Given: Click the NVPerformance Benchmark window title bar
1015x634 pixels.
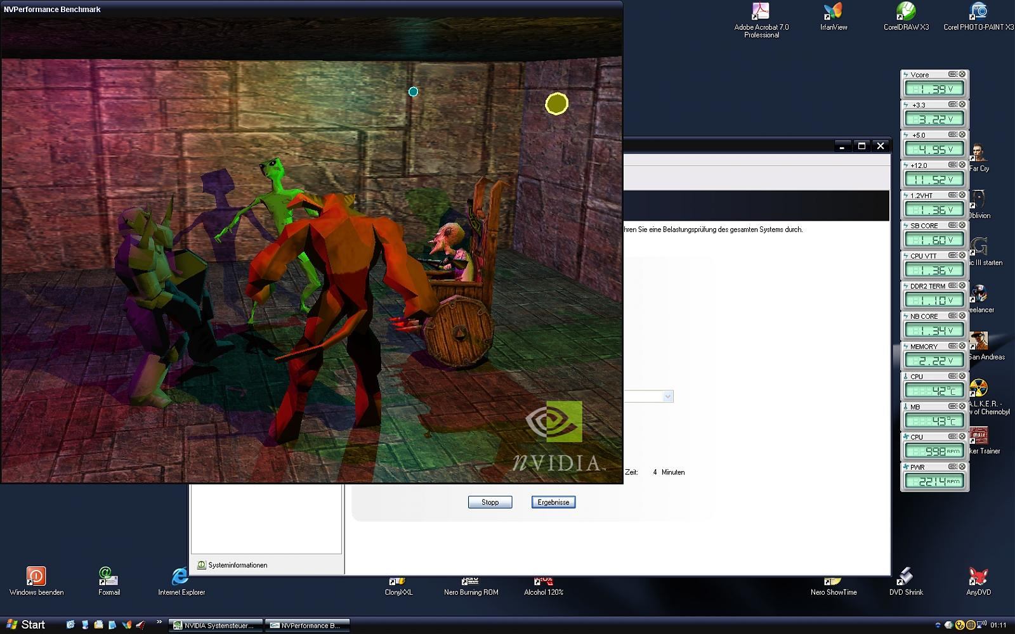Looking at the screenshot, I should pyautogui.click(x=311, y=10).
